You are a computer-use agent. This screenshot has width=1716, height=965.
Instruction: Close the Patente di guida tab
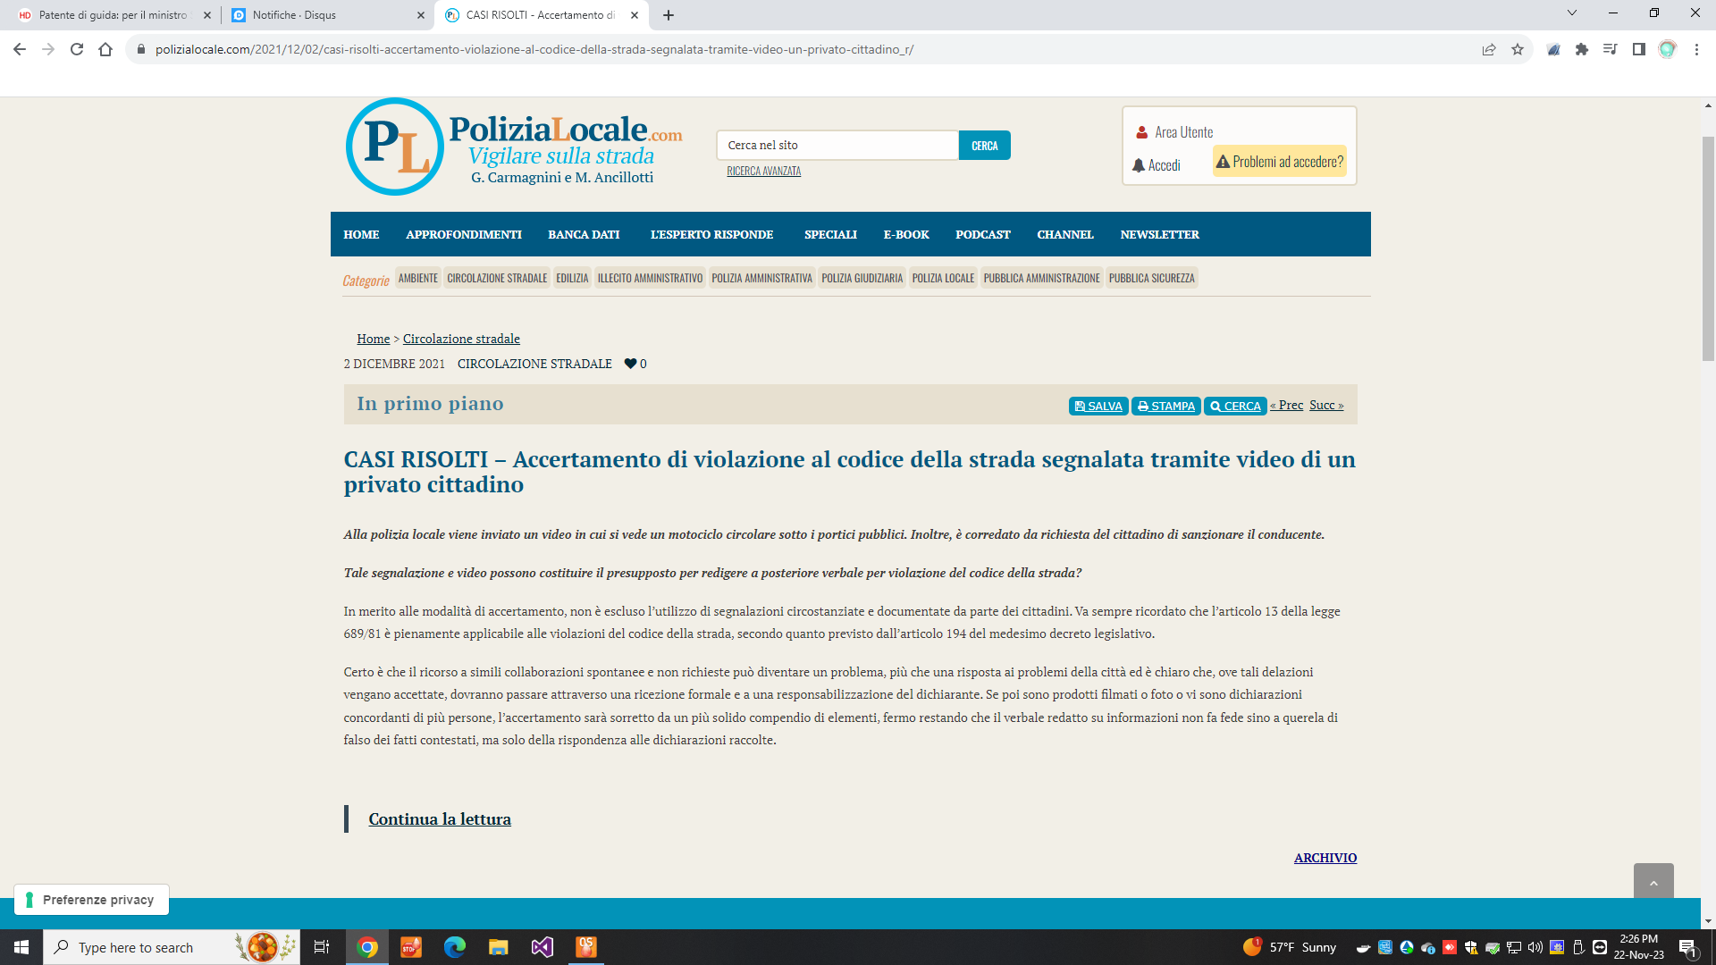tap(207, 15)
